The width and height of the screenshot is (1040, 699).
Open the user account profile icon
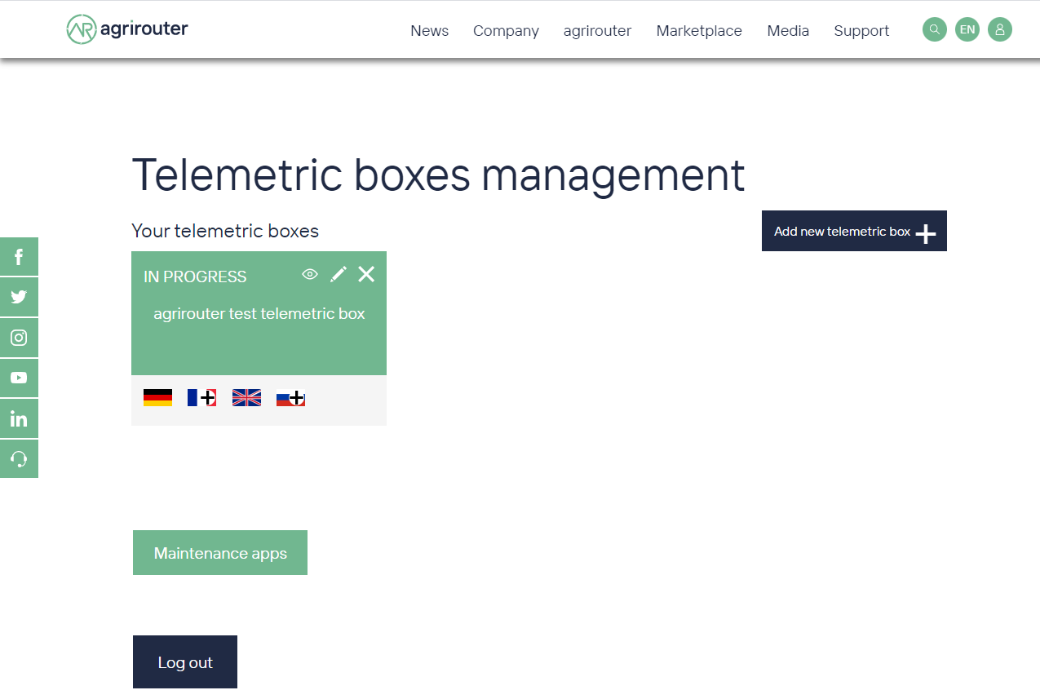pyautogui.click(x=999, y=30)
